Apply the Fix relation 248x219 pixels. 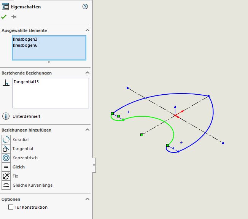(x=15, y=176)
